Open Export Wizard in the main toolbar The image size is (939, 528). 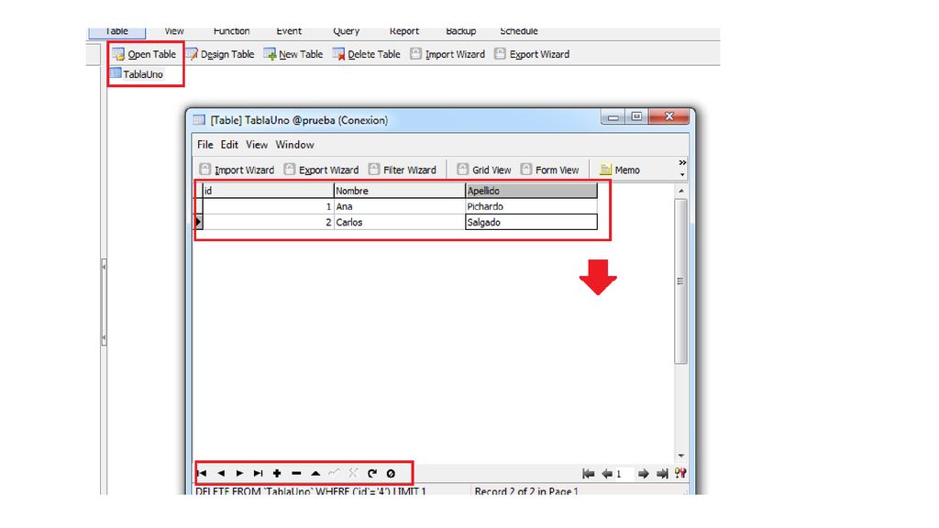coord(532,54)
